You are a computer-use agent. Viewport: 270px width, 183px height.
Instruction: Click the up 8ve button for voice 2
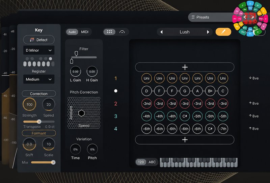[254, 103]
